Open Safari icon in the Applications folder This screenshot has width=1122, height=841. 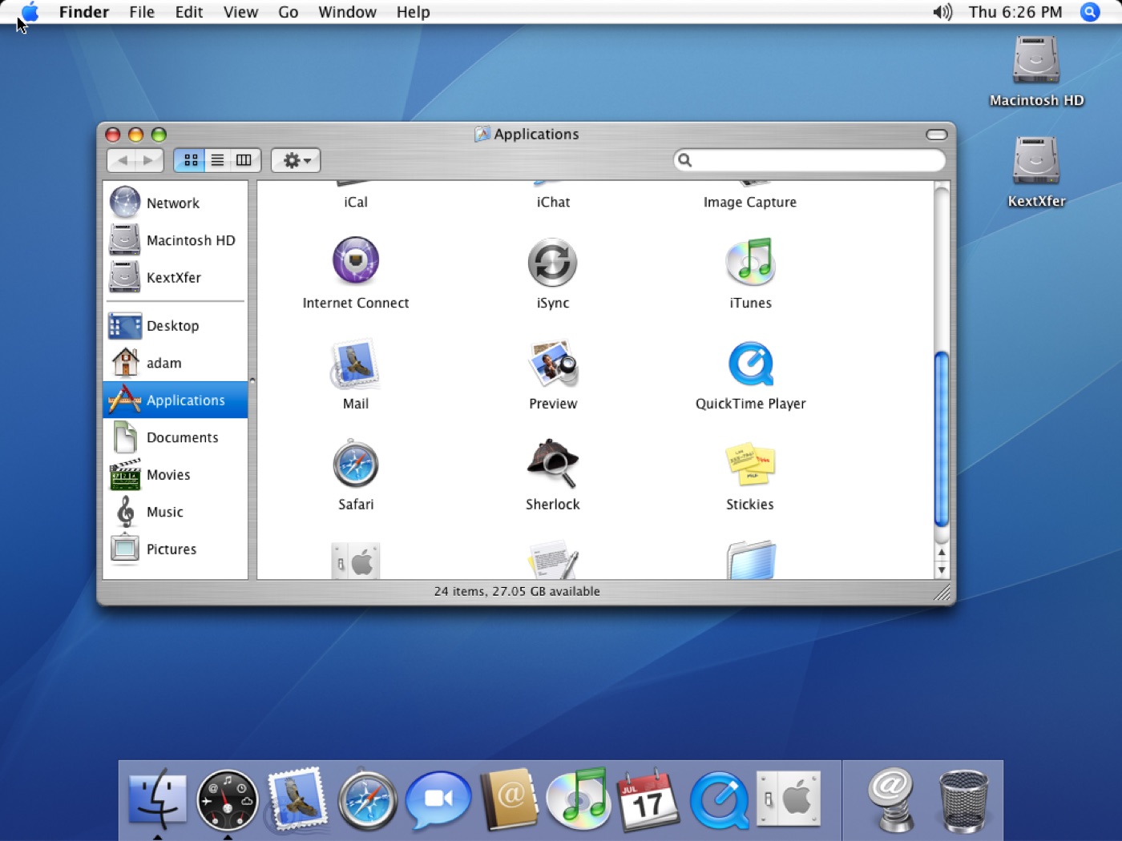[356, 464]
